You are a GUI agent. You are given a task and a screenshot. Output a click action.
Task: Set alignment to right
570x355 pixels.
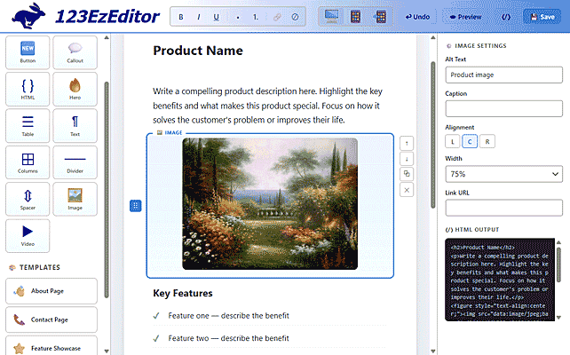pyautogui.click(x=487, y=142)
